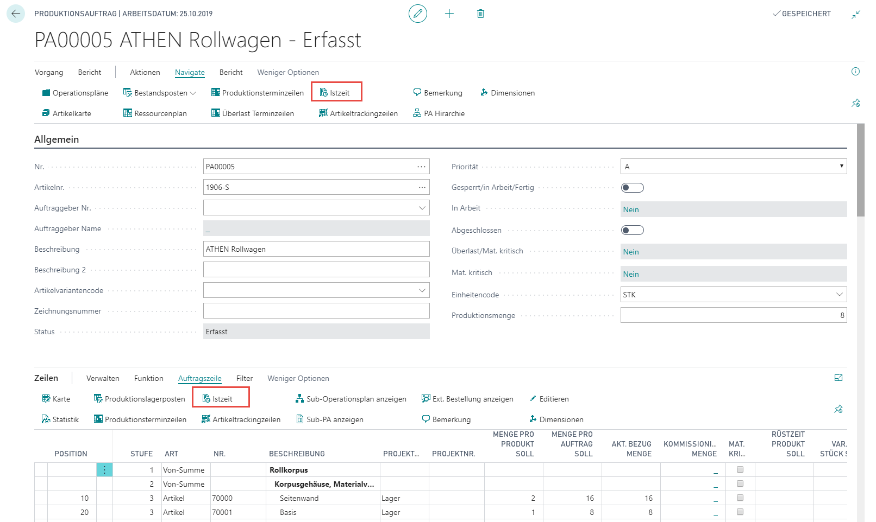
Task: Click Editieren in Zeilen toolbar
Action: [x=549, y=399]
